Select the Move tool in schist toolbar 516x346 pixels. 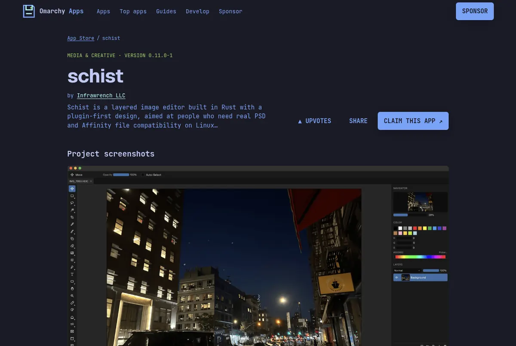coord(72,188)
